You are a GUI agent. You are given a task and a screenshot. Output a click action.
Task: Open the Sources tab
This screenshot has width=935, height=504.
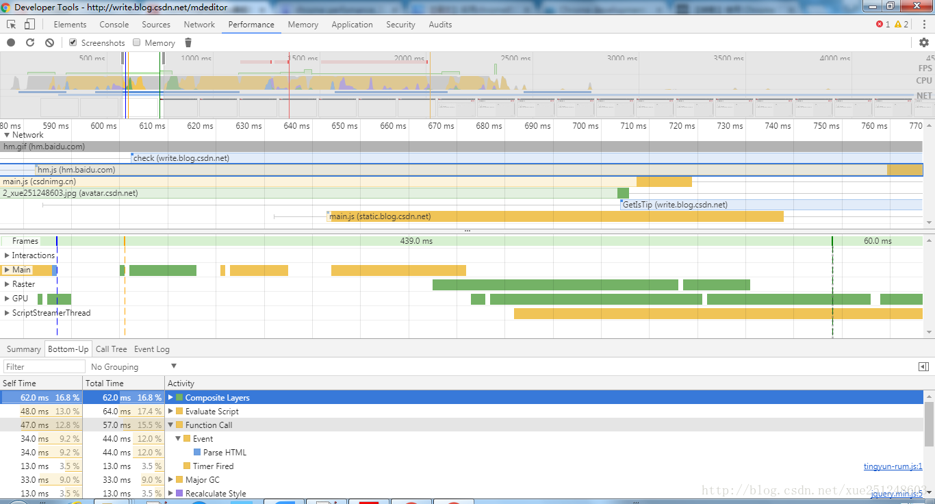pos(156,25)
